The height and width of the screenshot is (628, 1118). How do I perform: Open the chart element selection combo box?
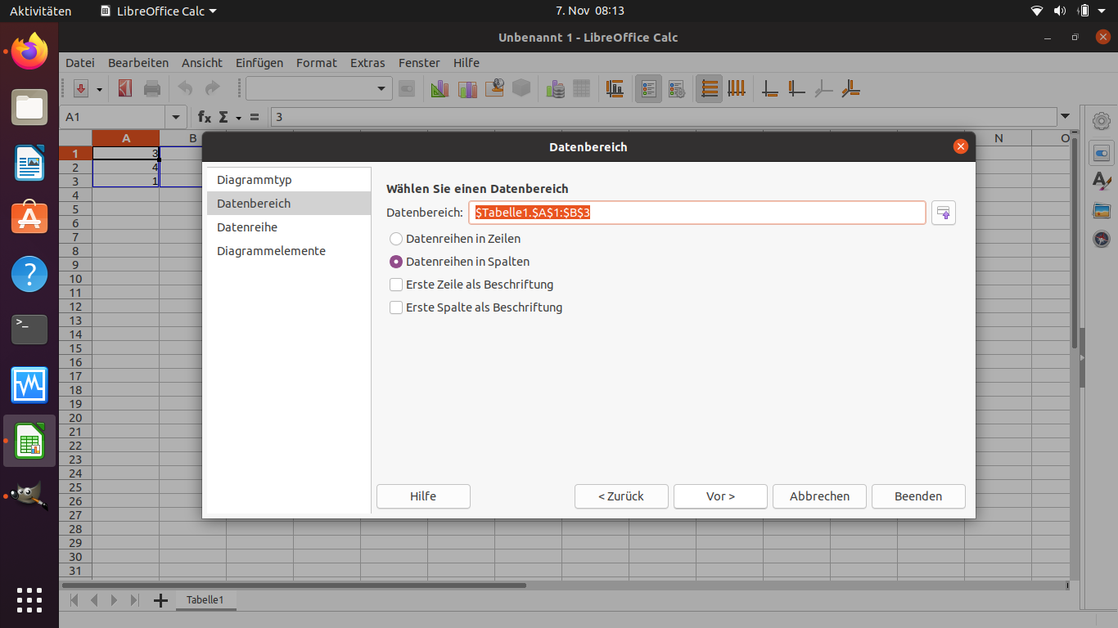click(319, 88)
